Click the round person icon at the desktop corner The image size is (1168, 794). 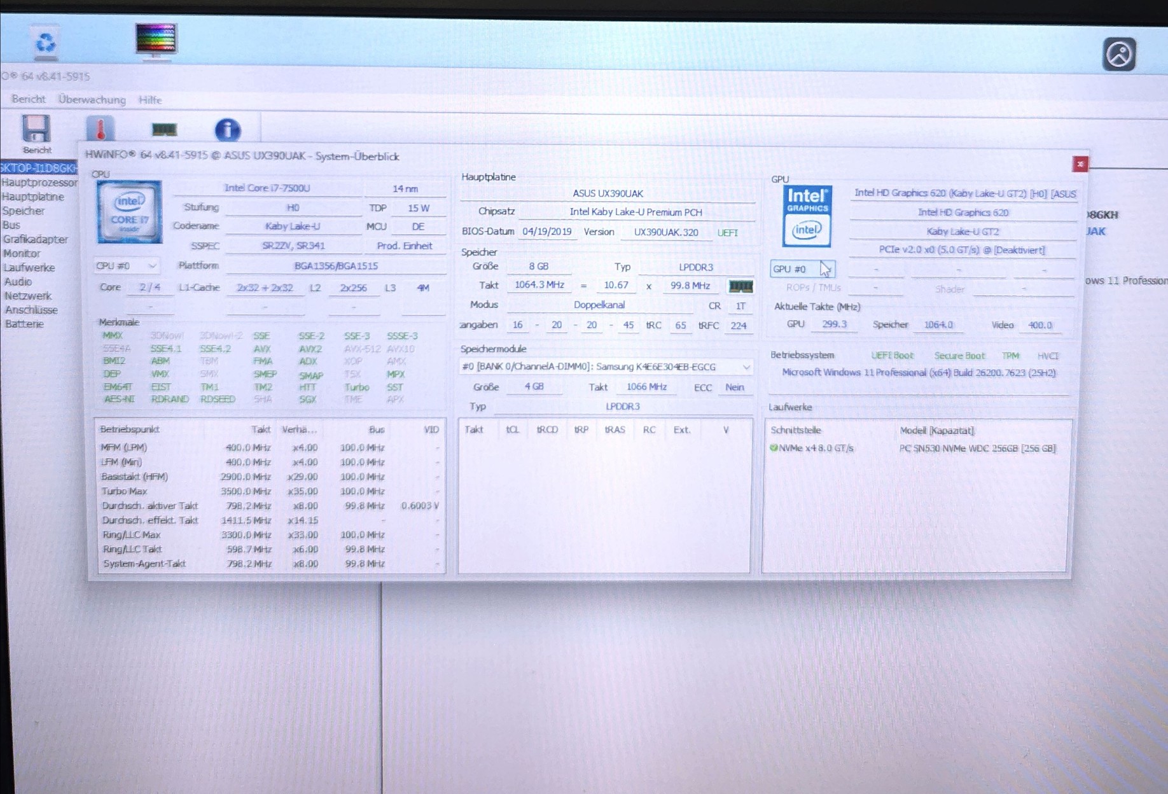pos(1119,54)
